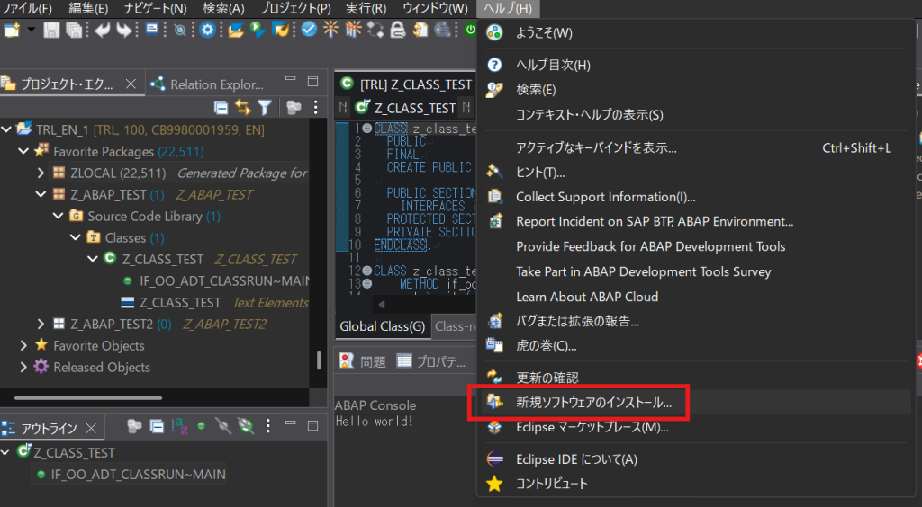Screen dimensions: 922x507
Task: Click the blue checkmark activate icon
Action: tap(309, 30)
